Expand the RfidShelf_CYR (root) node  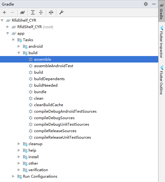coord(8,27)
